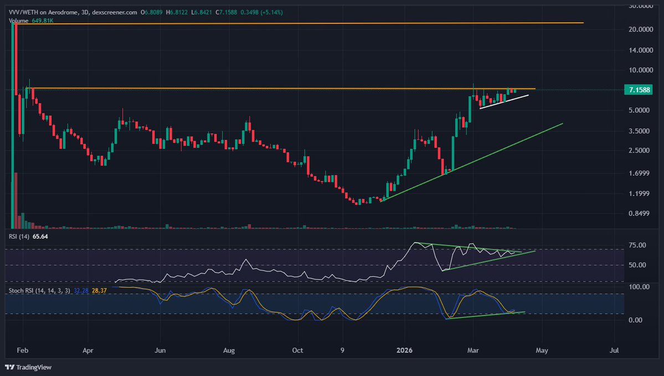Click the short white trendline under recent candles
The height and width of the screenshot is (376, 664).
click(504, 101)
